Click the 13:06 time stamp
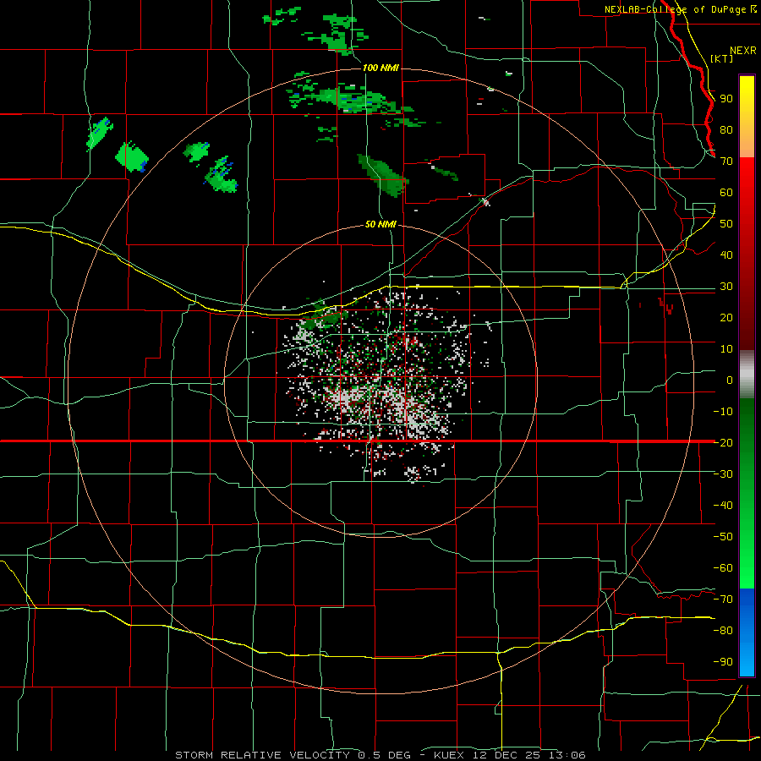The width and height of the screenshot is (761, 761). (566, 755)
